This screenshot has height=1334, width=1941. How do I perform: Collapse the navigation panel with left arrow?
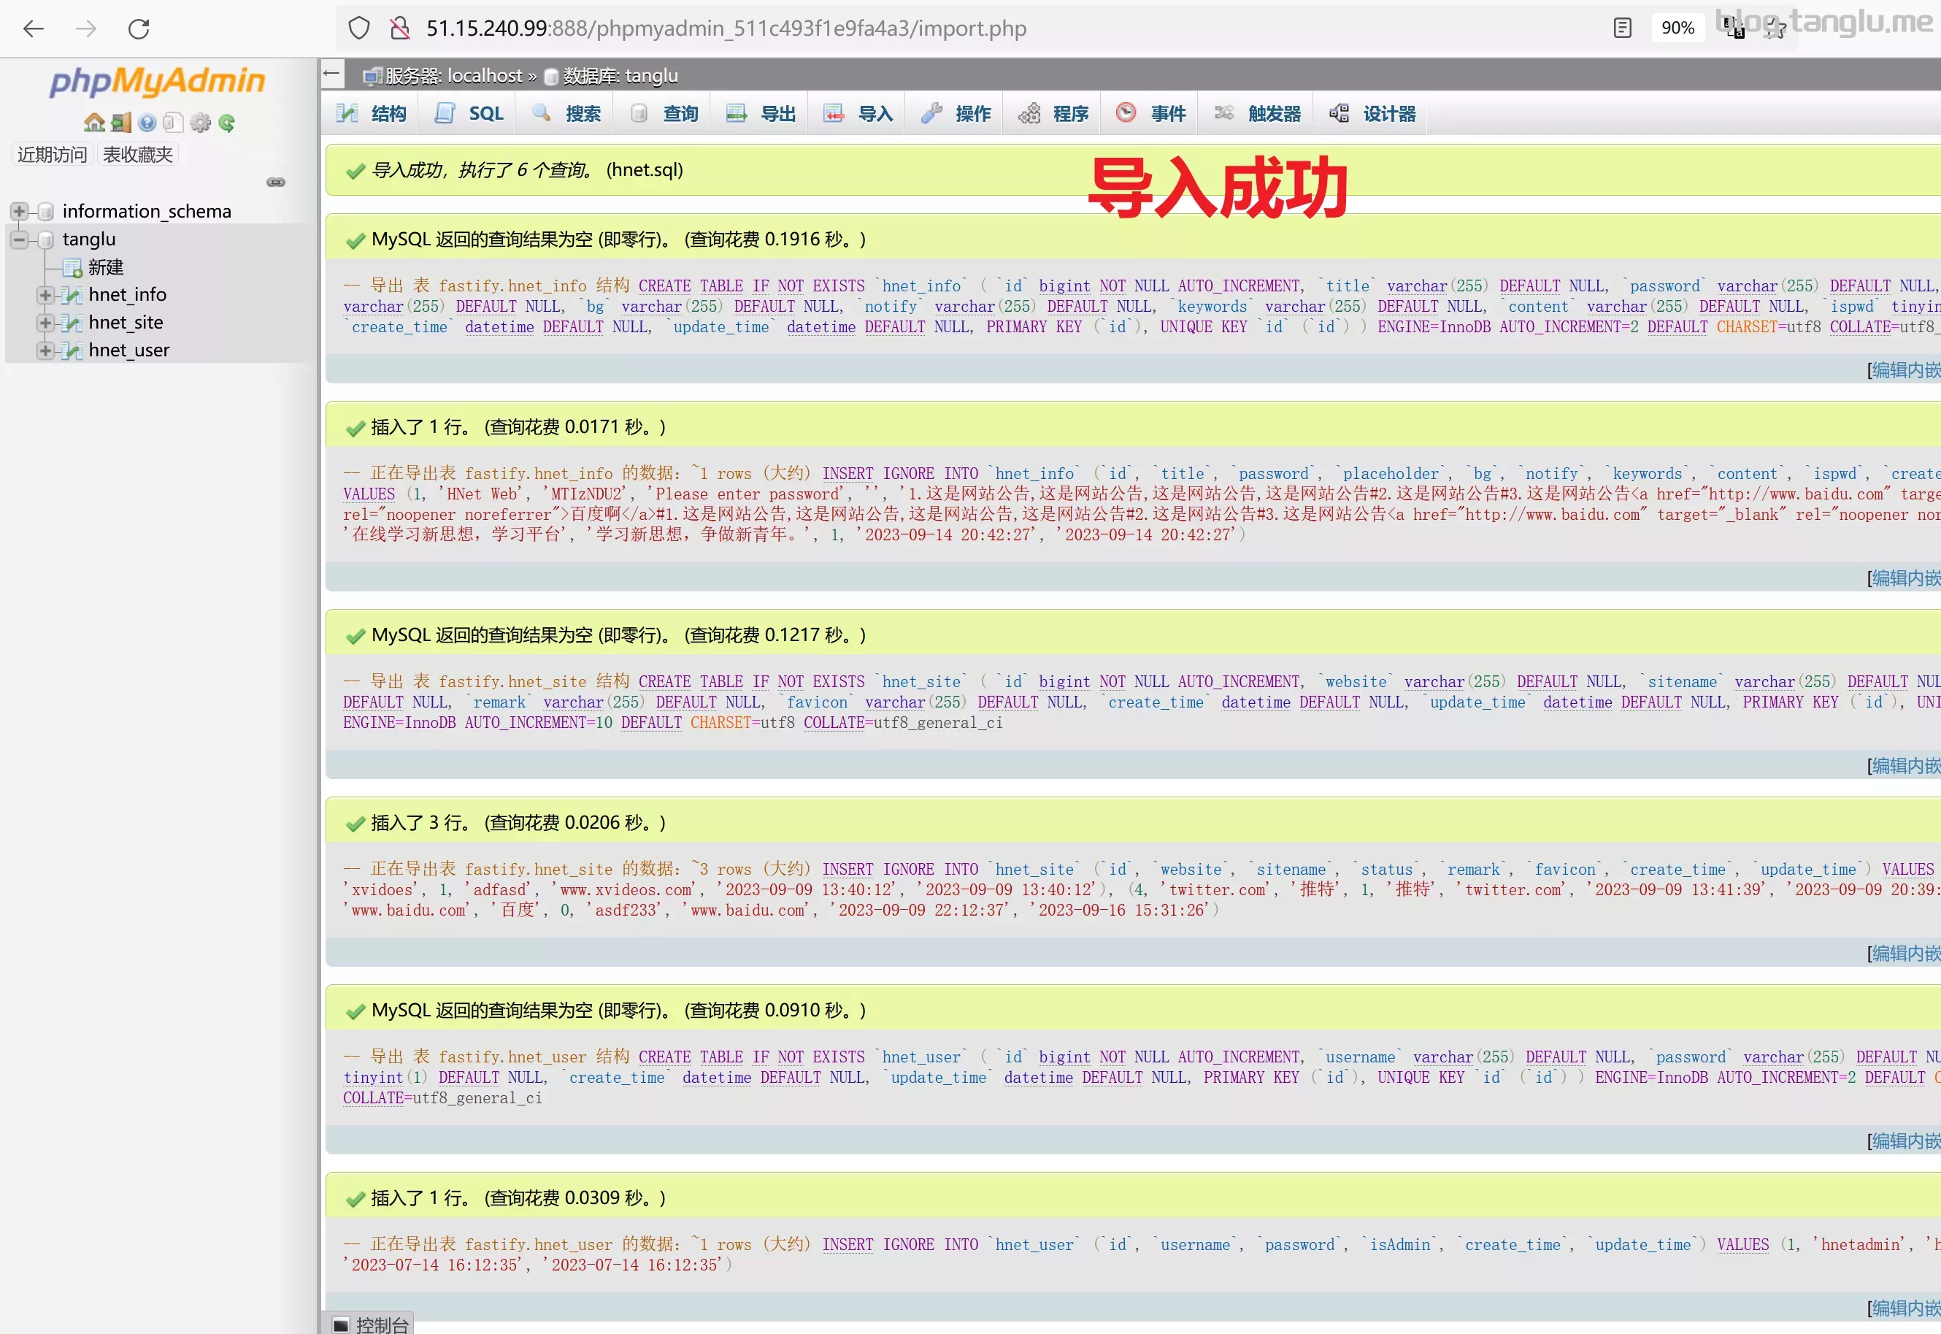coord(331,74)
